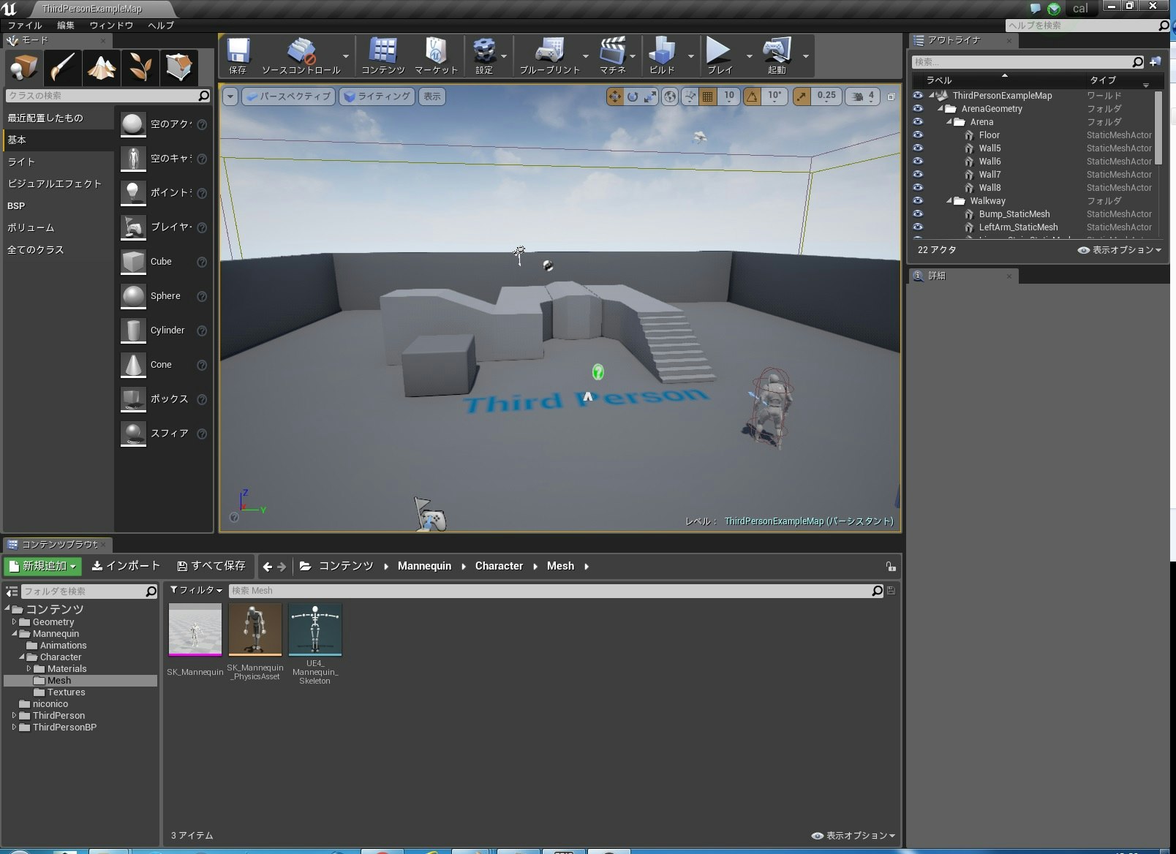
Task: Open the 新規追加 add new dropdown
Action: tap(42, 566)
